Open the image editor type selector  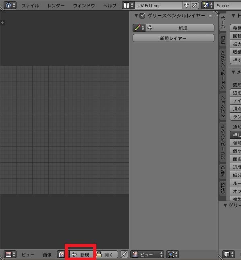pos(10,254)
